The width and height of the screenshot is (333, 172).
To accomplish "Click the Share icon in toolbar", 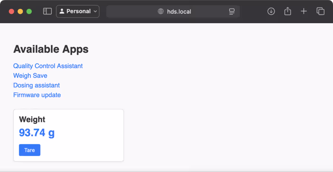I will coord(287,11).
